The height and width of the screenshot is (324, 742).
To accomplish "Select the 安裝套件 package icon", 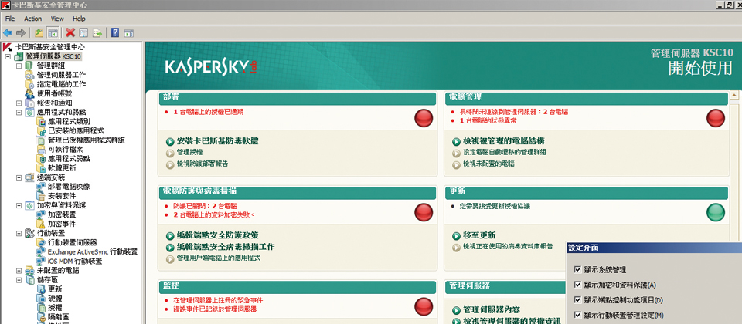I will (41, 195).
